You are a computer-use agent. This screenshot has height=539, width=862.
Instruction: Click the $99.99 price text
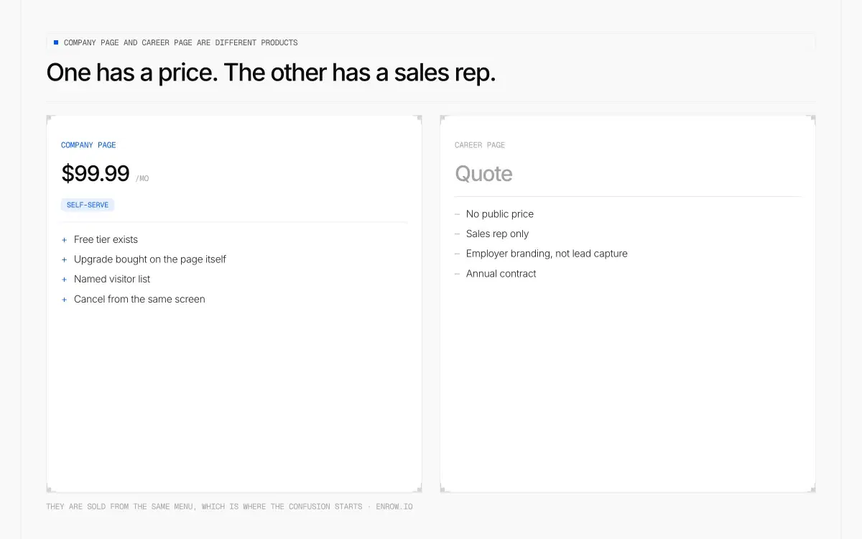(96, 174)
